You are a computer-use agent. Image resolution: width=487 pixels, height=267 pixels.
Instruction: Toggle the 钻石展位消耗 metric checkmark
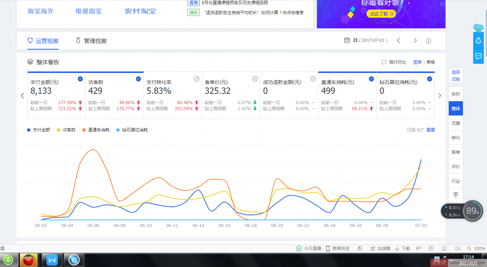pos(430,79)
